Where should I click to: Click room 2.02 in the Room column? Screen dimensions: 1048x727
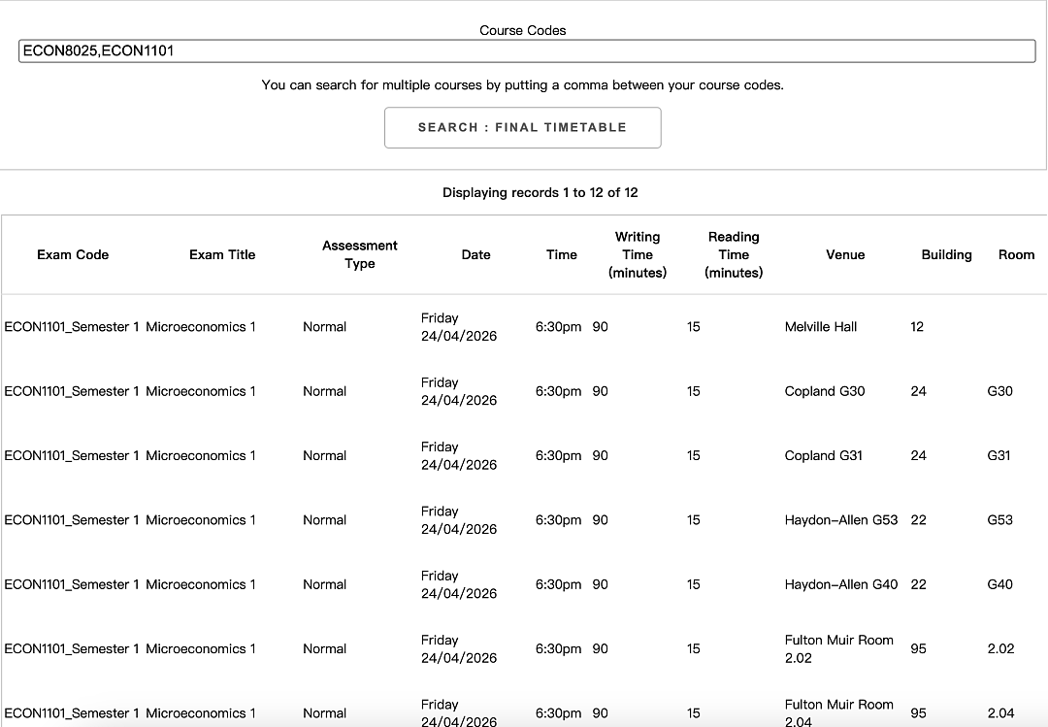(x=1000, y=648)
